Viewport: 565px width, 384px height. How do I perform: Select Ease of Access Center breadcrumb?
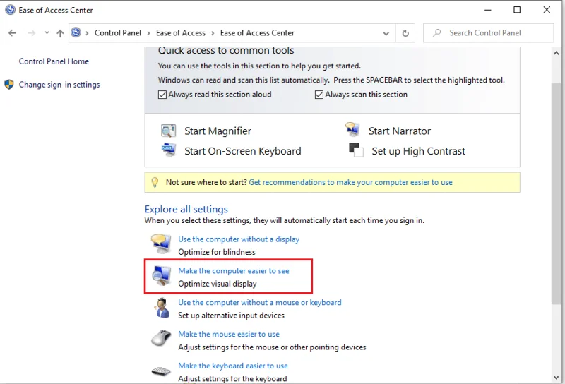coord(257,32)
